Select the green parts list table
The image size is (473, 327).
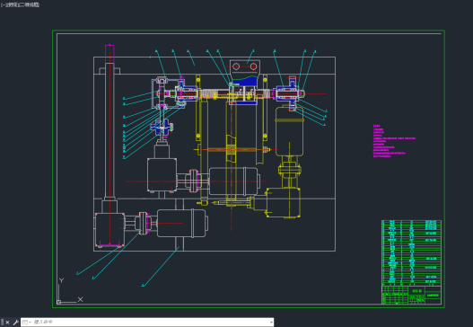[411, 252]
